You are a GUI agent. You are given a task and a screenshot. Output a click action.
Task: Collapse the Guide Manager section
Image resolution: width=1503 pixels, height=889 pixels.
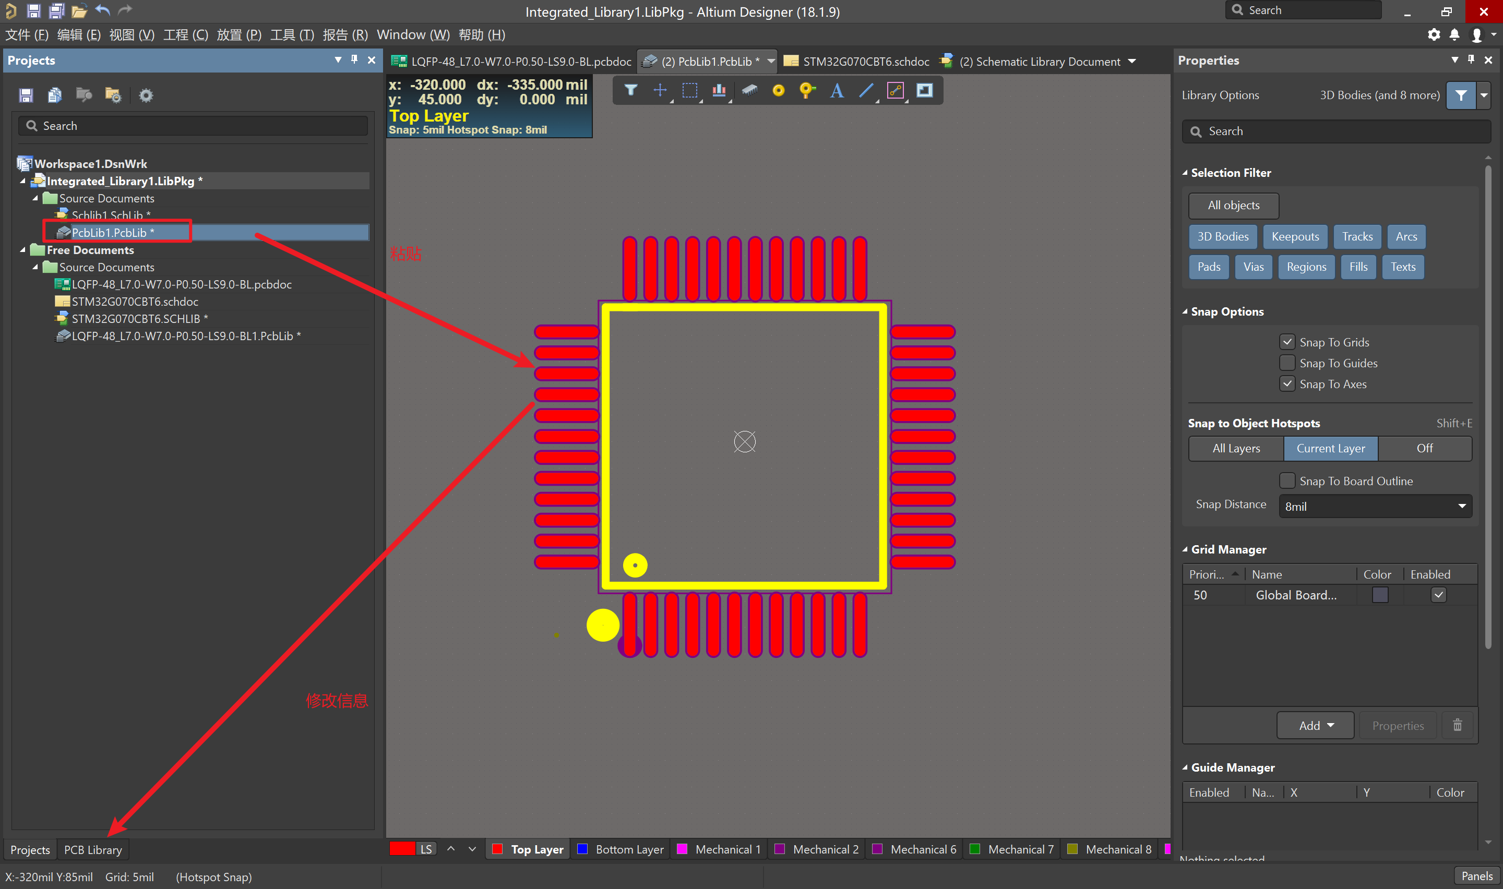(x=1184, y=767)
